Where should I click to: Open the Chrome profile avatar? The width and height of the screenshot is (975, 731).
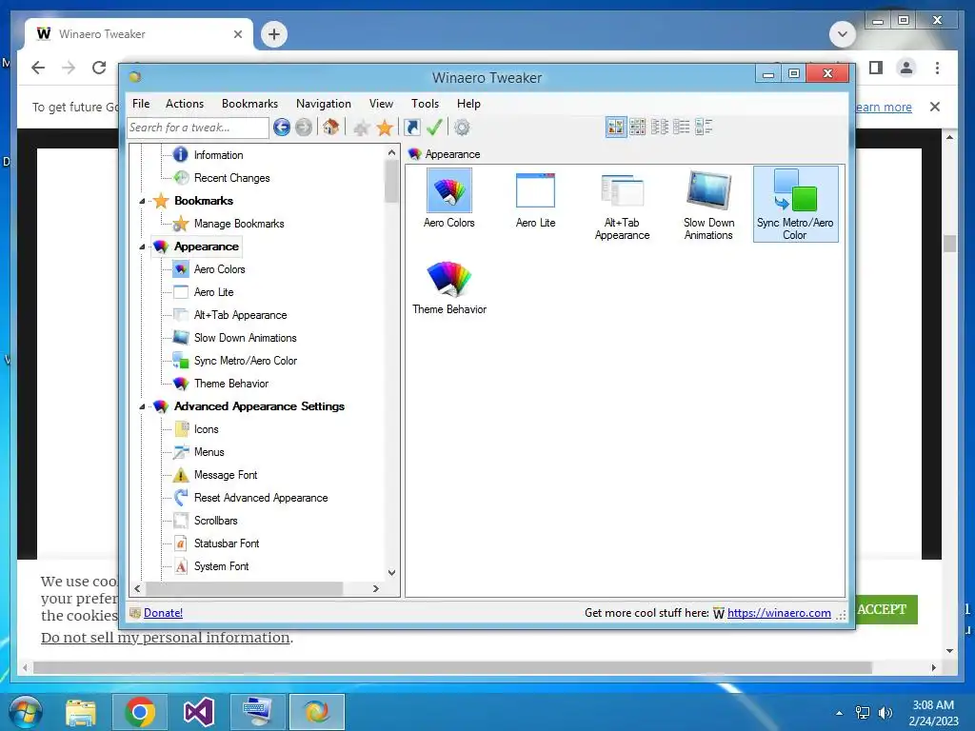pyautogui.click(x=906, y=68)
